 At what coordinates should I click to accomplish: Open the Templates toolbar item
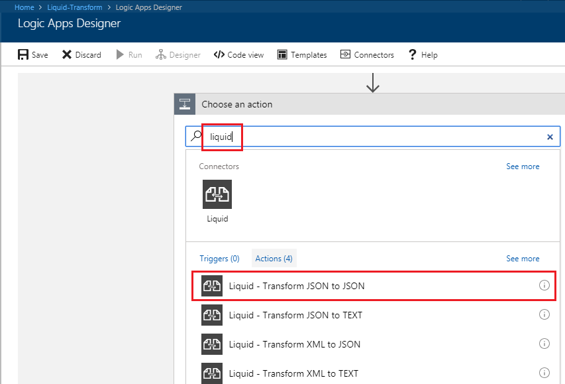[302, 55]
